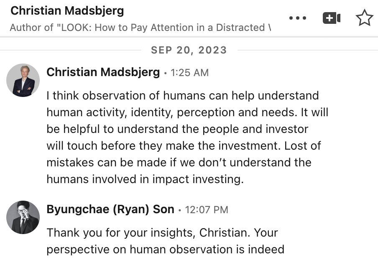The image size is (378, 260).
Task: Click the line starting "mistakes can be made"
Action: coord(179,163)
